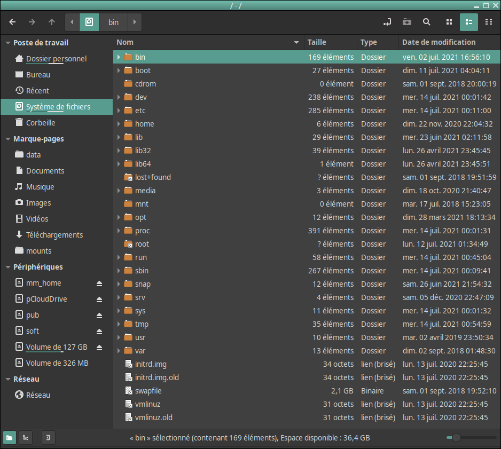The image size is (501, 449).
Task: Click the zoom slider in status bar
Action: pyautogui.click(x=456, y=438)
